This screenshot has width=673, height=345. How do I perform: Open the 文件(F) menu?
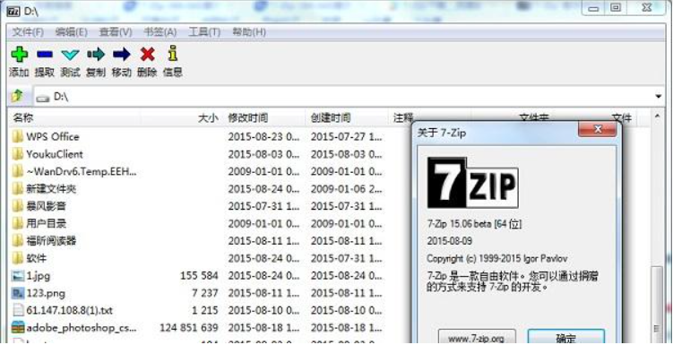point(28,32)
